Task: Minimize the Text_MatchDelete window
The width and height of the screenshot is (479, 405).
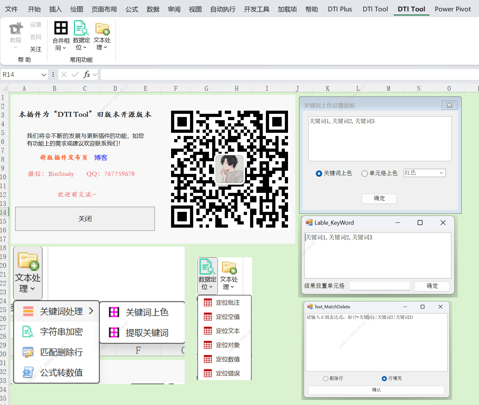Action: (x=405, y=307)
